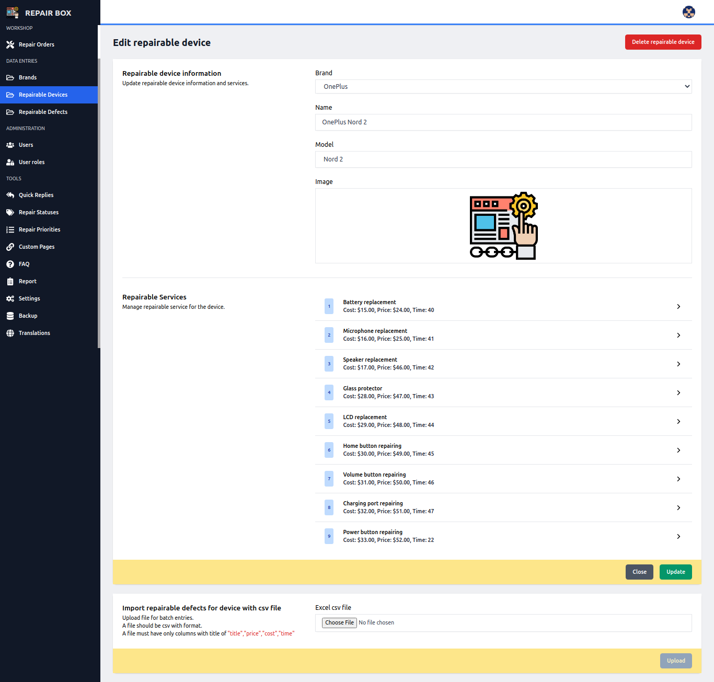The width and height of the screenshot is (714, 682).
Task: Open the Brand dropdown showing OnePlus
Action: [503, 87]
